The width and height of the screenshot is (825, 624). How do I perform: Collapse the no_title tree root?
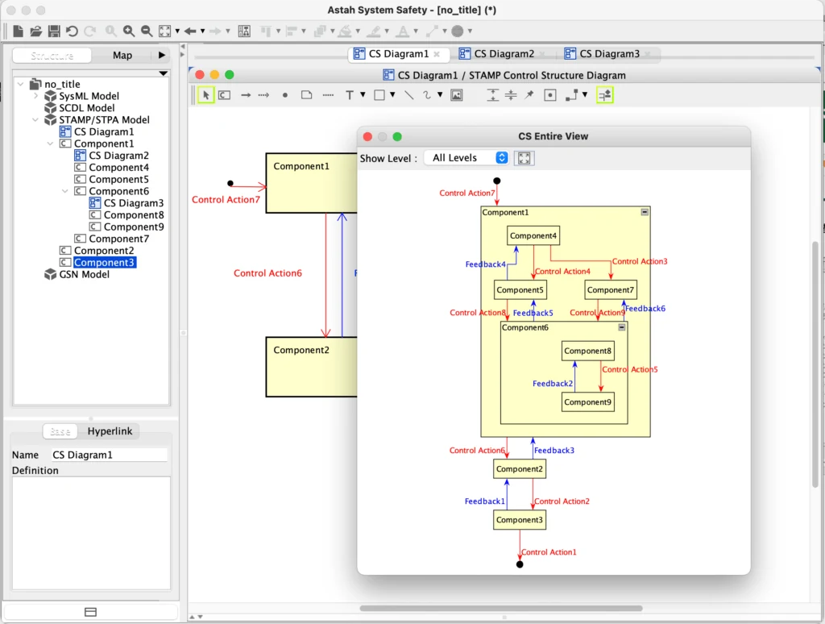20,85
